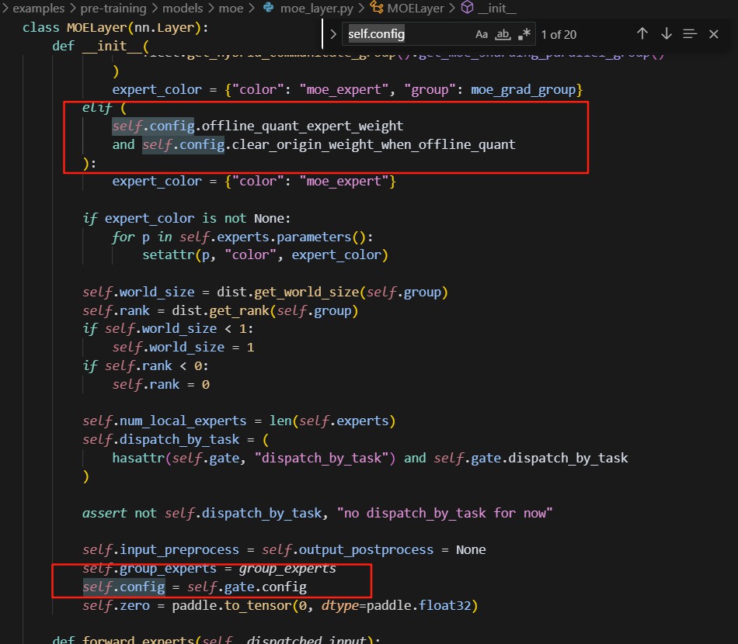The image size is (738, 644).
Task: Click the __init__ breadcrumb label
Action: [498, 8]
